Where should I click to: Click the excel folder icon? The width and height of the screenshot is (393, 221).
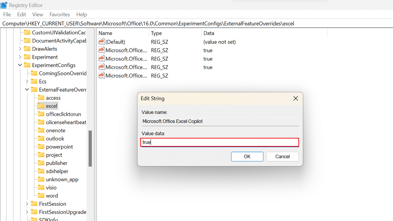(x=41, y=106)
